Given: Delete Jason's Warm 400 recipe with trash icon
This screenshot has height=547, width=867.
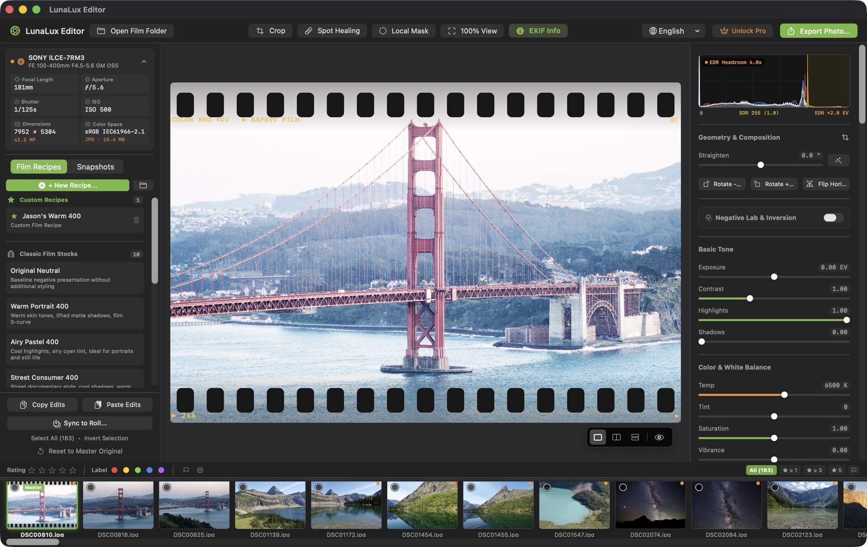Looking at the screenshot, I should (136, 220).
